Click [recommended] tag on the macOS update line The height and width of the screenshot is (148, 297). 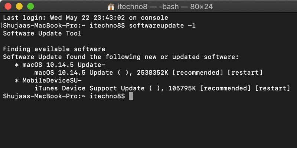198,73
